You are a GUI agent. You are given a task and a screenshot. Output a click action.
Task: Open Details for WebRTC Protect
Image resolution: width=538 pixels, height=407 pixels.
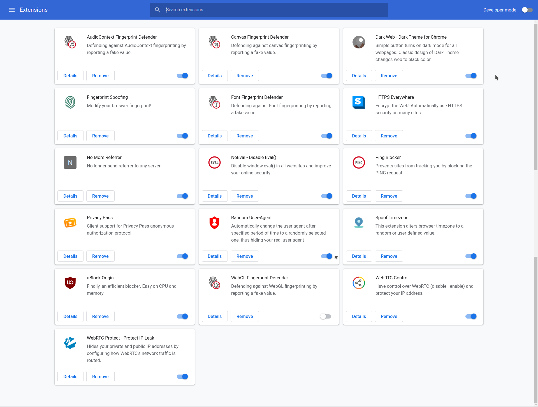(70, 376)
